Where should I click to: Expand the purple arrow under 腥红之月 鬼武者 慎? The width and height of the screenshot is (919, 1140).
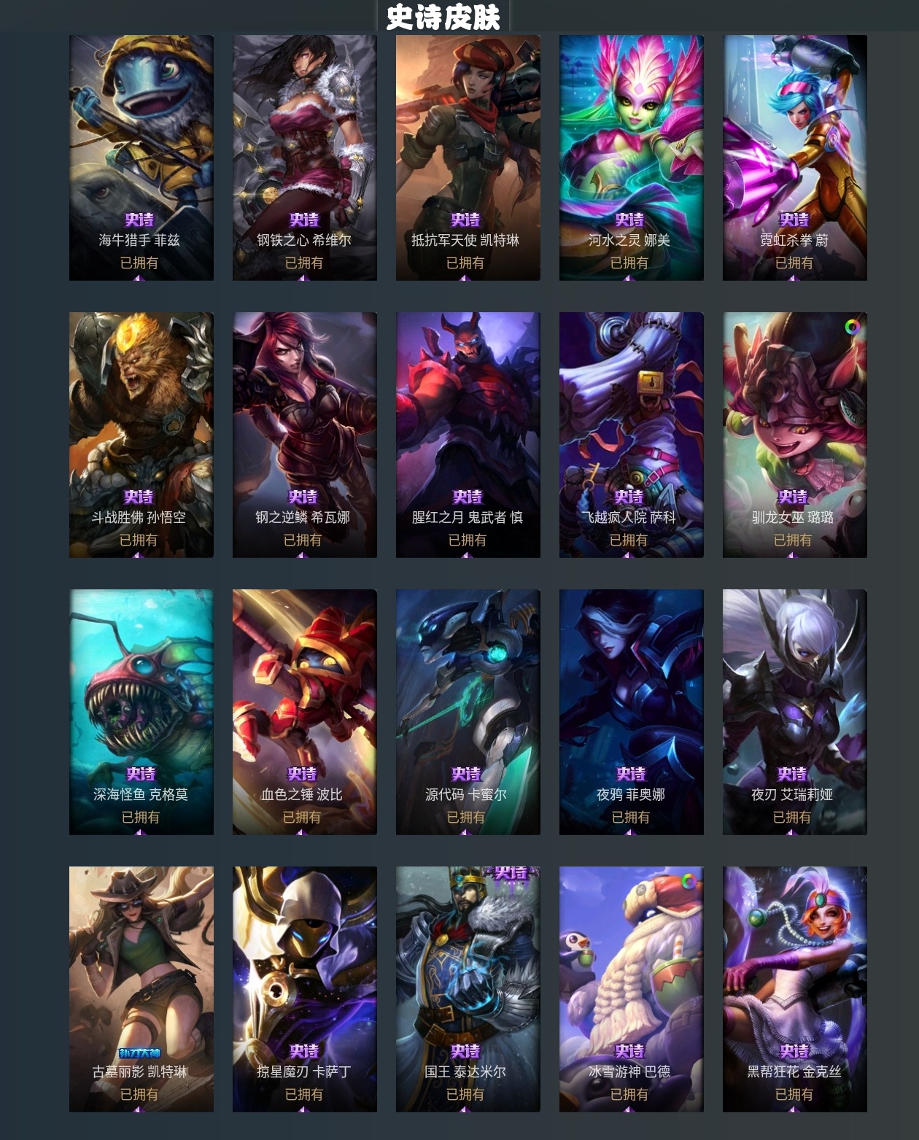(466, 554)
